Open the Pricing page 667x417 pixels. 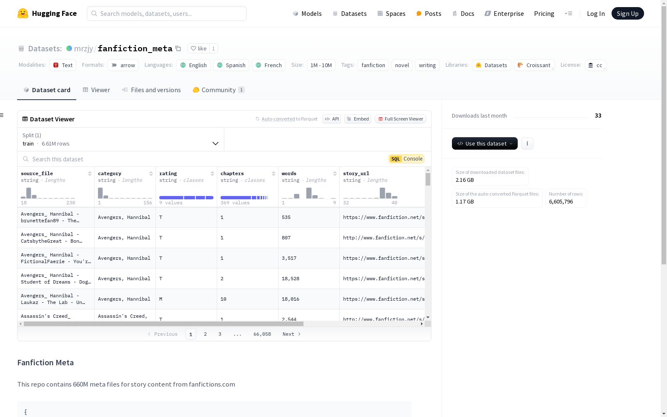pyautogui.click(x=544, y=13)
